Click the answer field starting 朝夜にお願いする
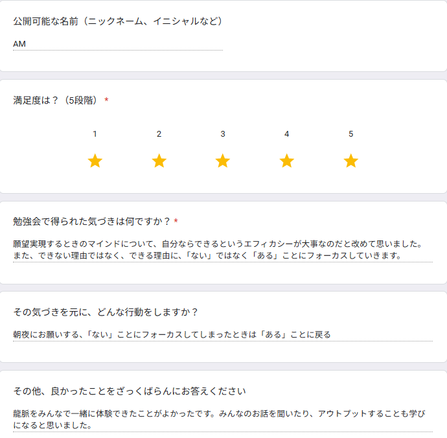Screen dimensions: 447x438 click(223, 335)
